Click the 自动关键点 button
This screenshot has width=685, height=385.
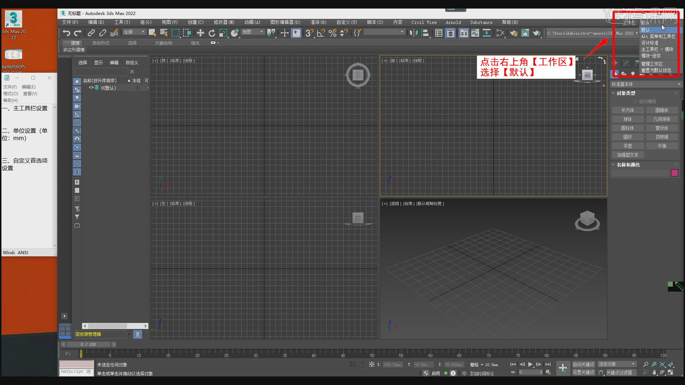click(x=583, y=364)
